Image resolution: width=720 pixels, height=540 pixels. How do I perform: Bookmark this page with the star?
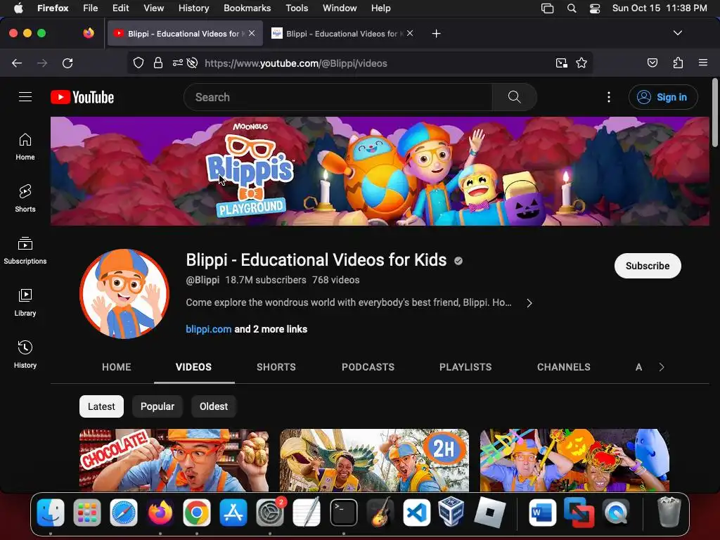click(581, 63)
